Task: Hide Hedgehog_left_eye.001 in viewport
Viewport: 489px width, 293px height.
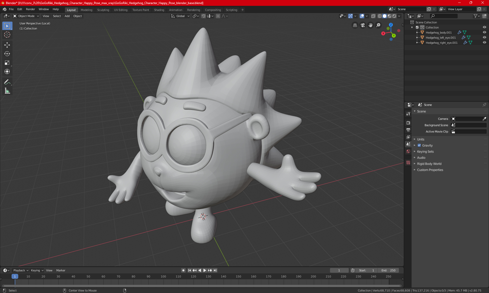Action: pyautogui.click(x=484, y=37)
